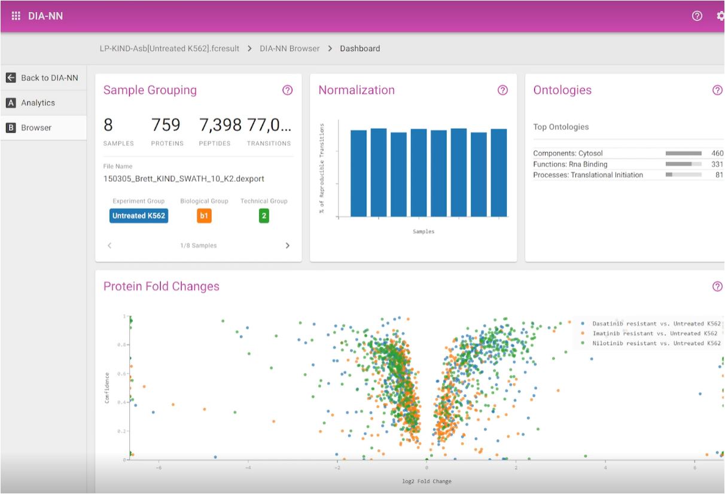Click the LP-KIND-Asb fcresult breadcrumb
This screenshot has height=494, width=725.
pyautogui.click(x=169, y=48)
